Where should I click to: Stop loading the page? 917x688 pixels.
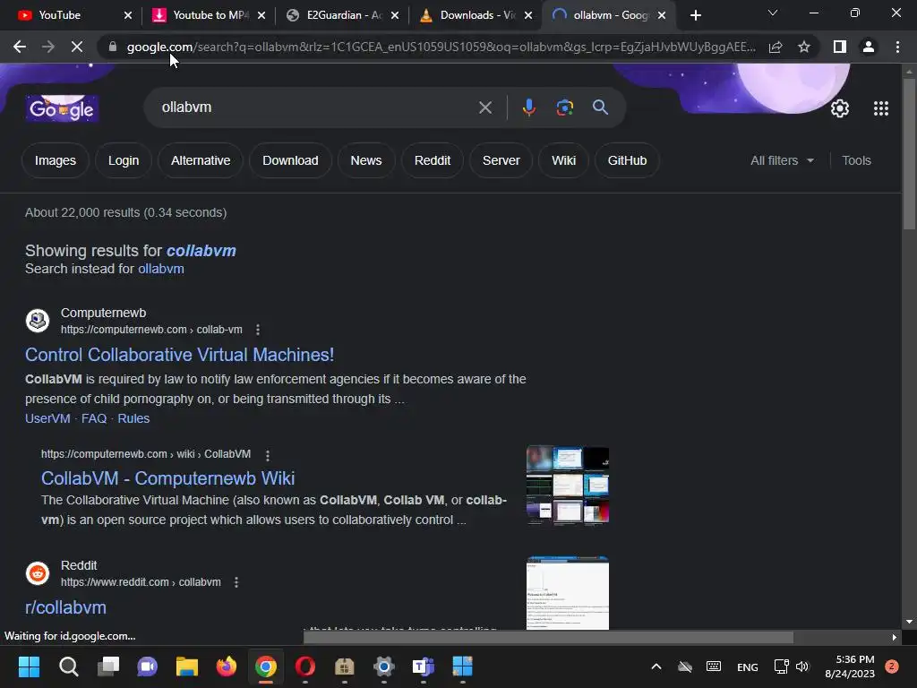point(77,47)
